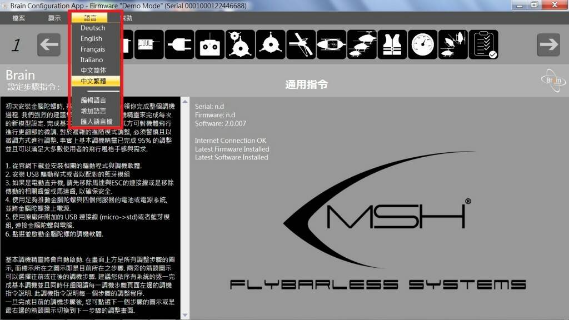The image size is (569, 320).
Task: Click 增加語言 menu entry
Action: click(93, 111)
